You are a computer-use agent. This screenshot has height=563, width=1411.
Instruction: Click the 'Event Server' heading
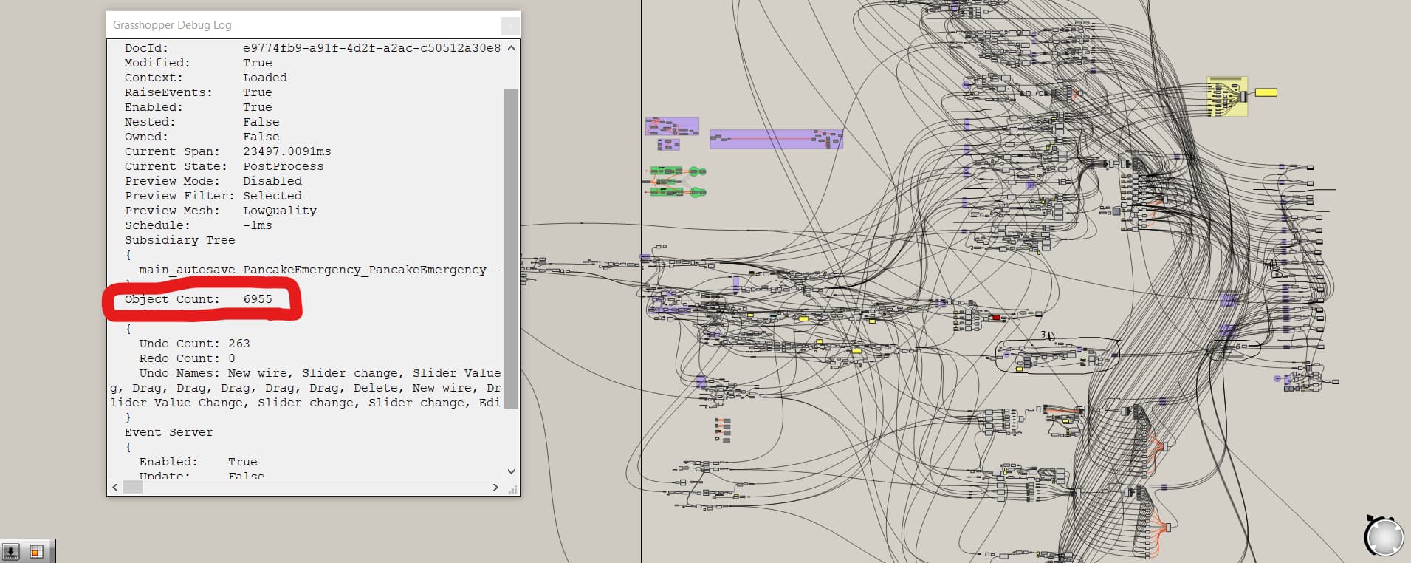click(x=168, y=432)
